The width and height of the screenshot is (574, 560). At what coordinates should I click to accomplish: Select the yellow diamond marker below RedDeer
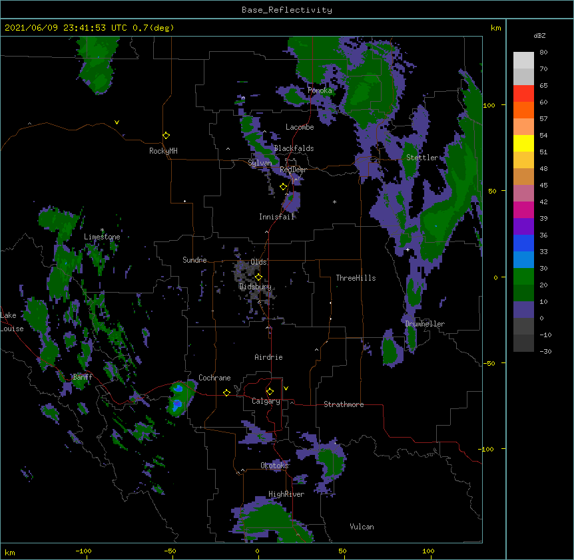click(x=284, y=187)
